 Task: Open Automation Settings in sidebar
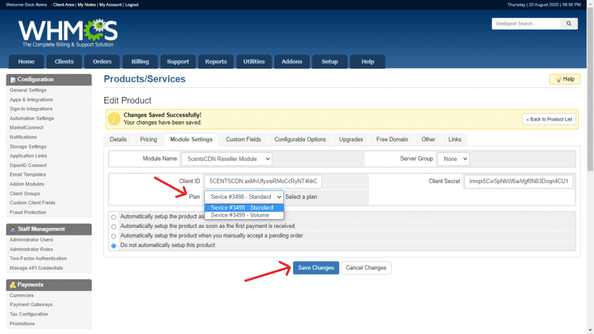32,118
